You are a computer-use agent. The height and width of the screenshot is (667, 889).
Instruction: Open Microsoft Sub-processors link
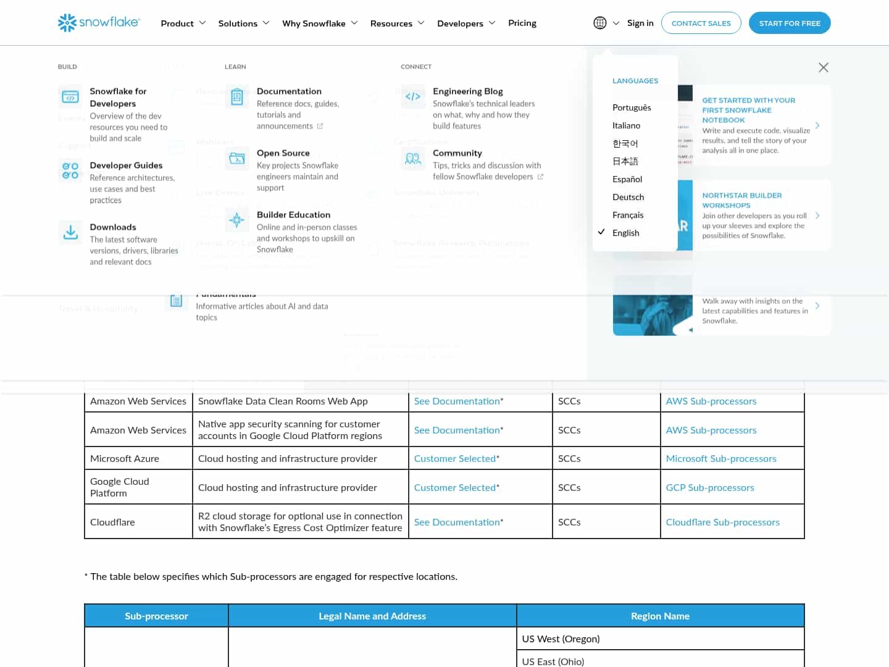721,459
